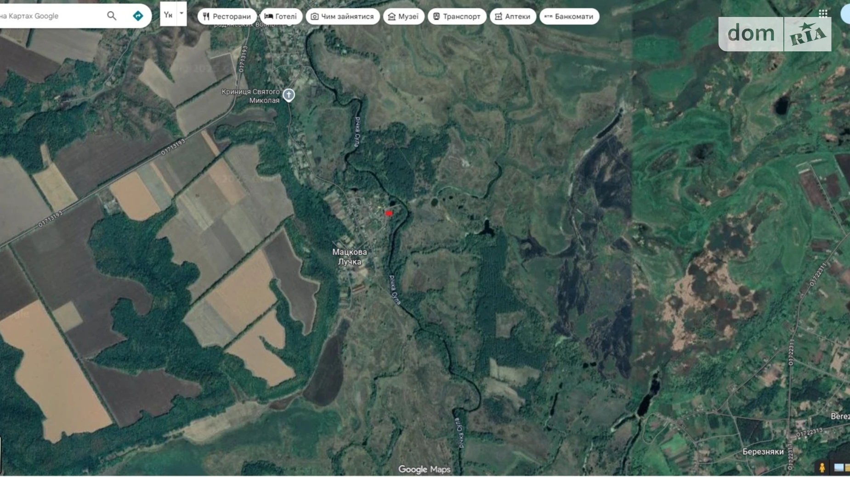Show nearby Ресторани
This screenshot has width=850, height=477.
coord(227,17)
